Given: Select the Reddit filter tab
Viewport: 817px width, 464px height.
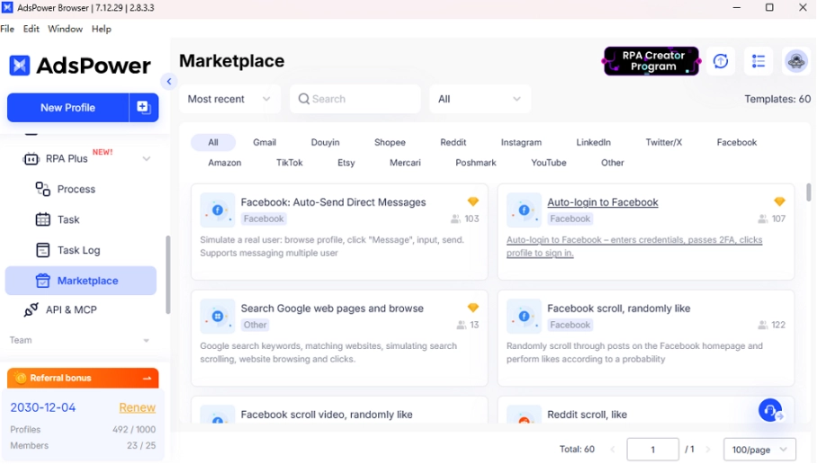Looking at the screenshot, I should pyautogui.click(x=453, y=142).
